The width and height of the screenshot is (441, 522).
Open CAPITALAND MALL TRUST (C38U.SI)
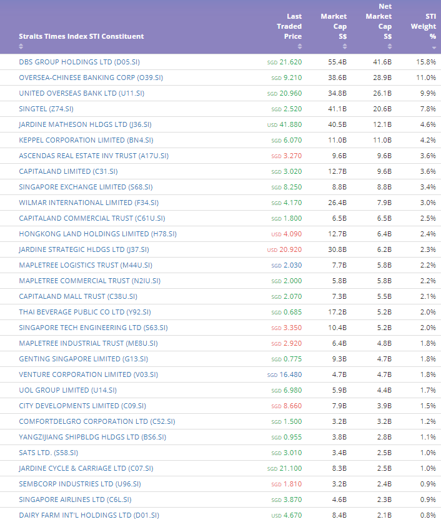click(x=78, y=296)
